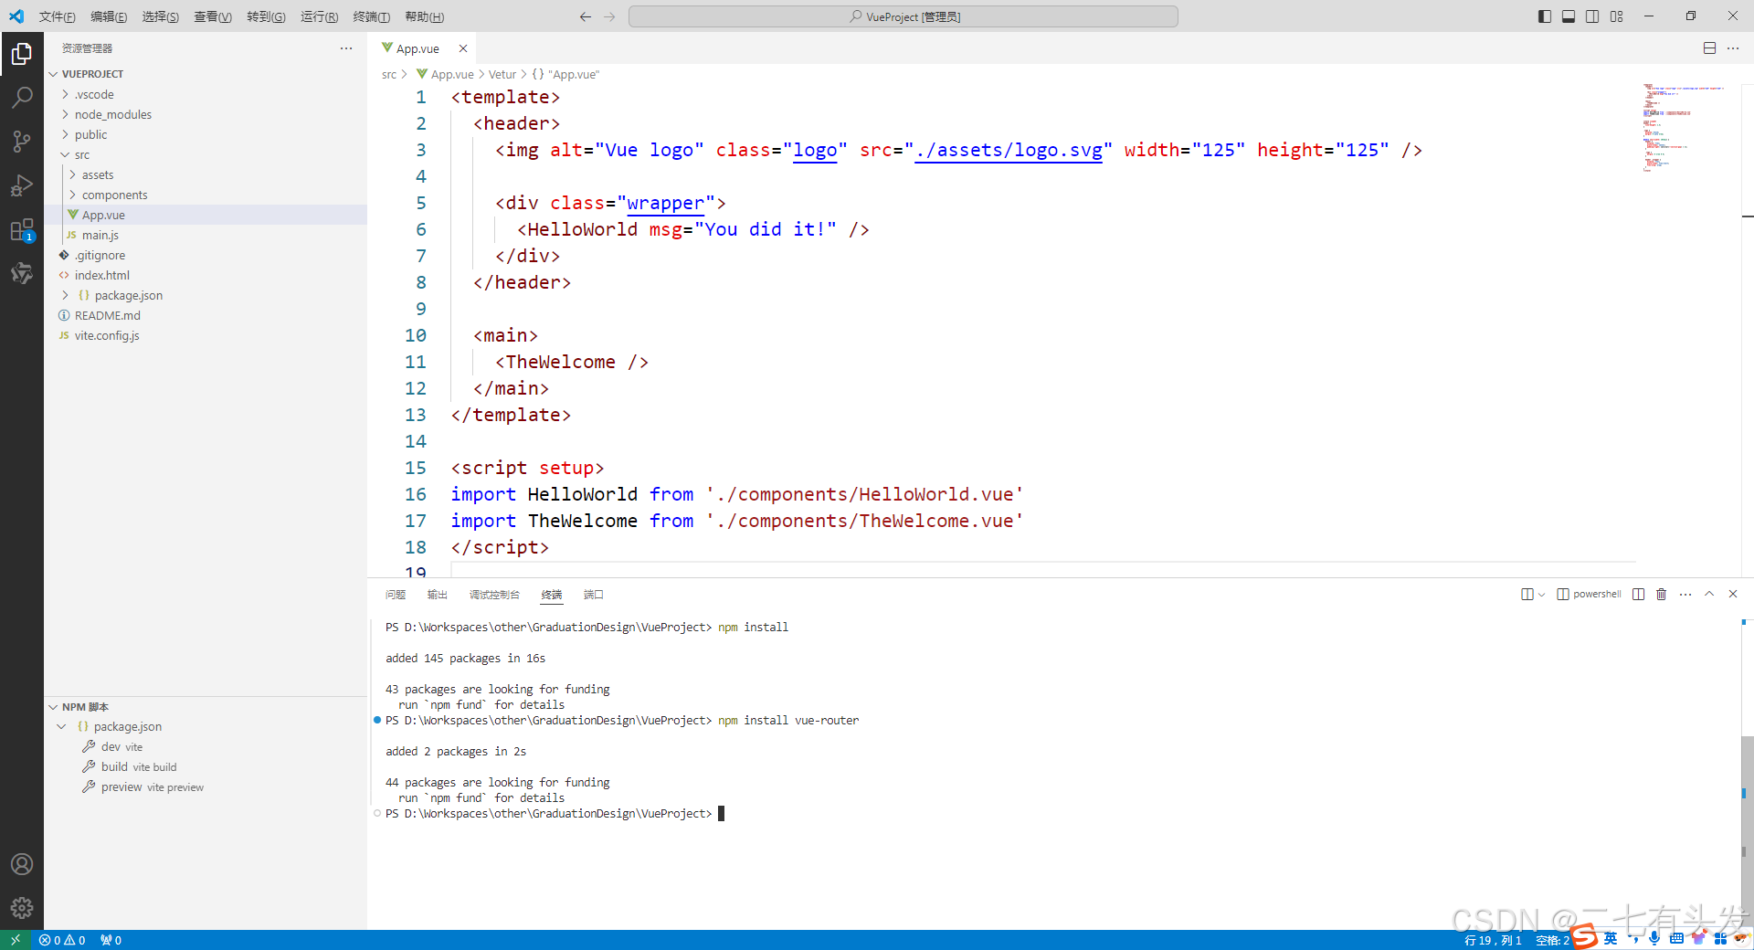Close the terminal panel

coord(1733,595)
